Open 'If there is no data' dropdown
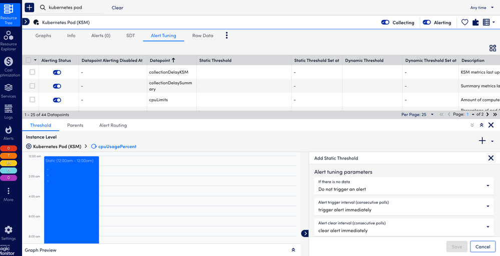Screen dimensions: 500x256 (x=404, y=185)
